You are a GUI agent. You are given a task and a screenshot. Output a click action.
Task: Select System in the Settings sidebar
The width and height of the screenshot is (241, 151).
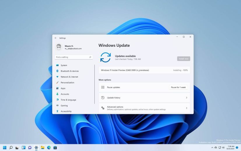[64, 65]
